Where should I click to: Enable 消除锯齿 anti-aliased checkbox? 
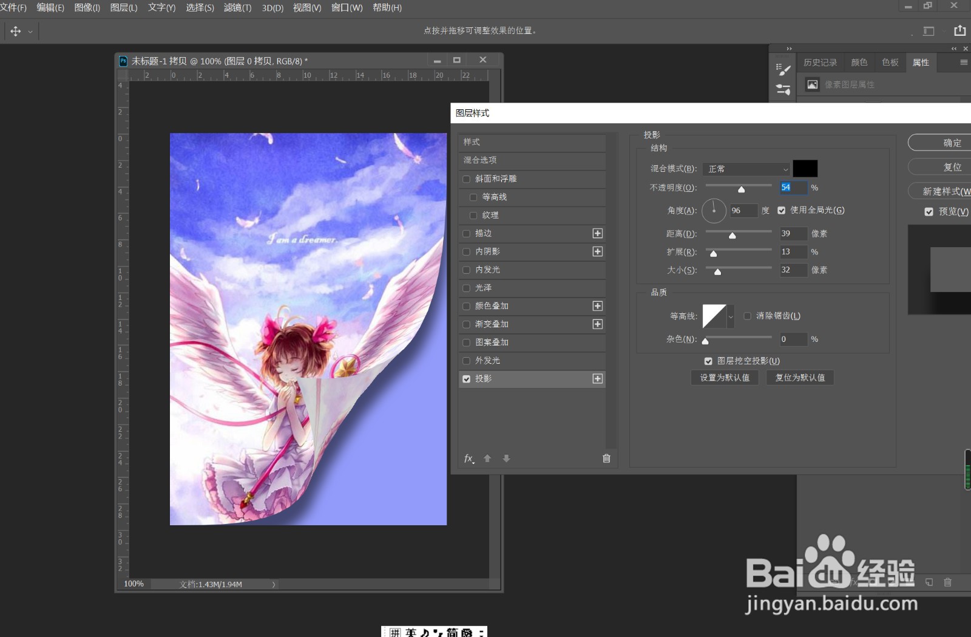[748, 316]
